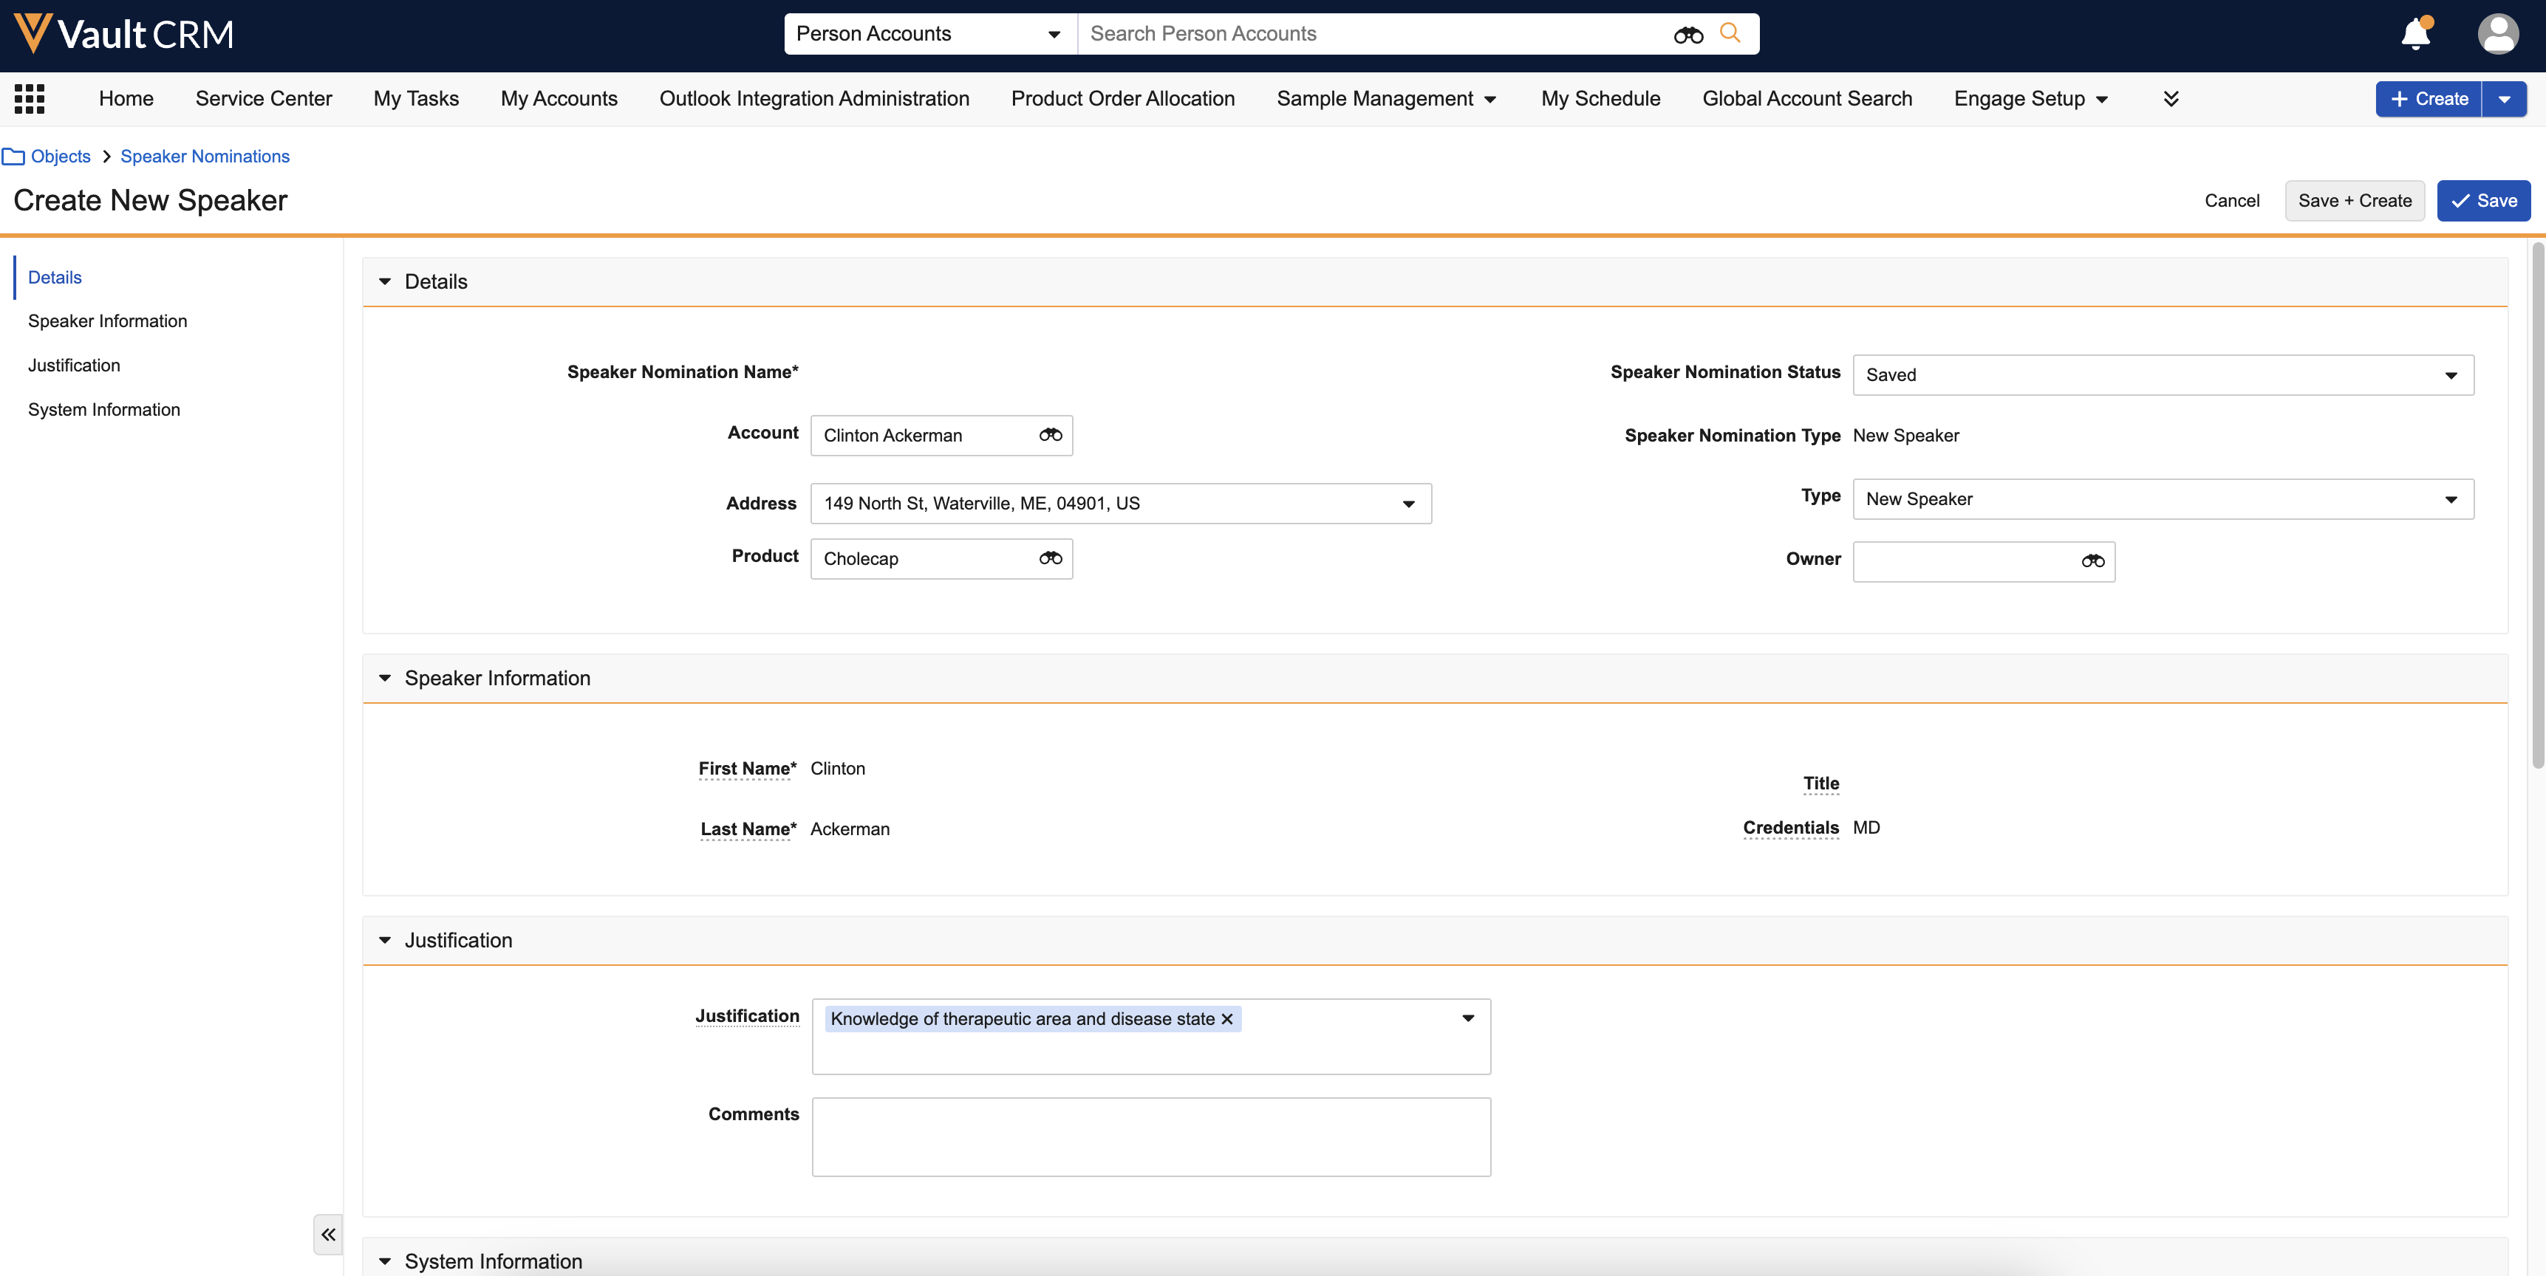Click the notification bell icon
Viewport: 2546px width, 1276px height.
pyautogui.click(x=2414, y=35)
